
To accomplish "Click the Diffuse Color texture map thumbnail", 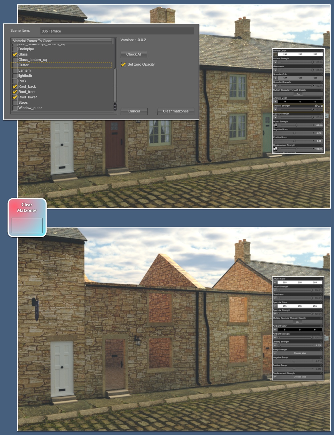I will click(x=275, y=54).
